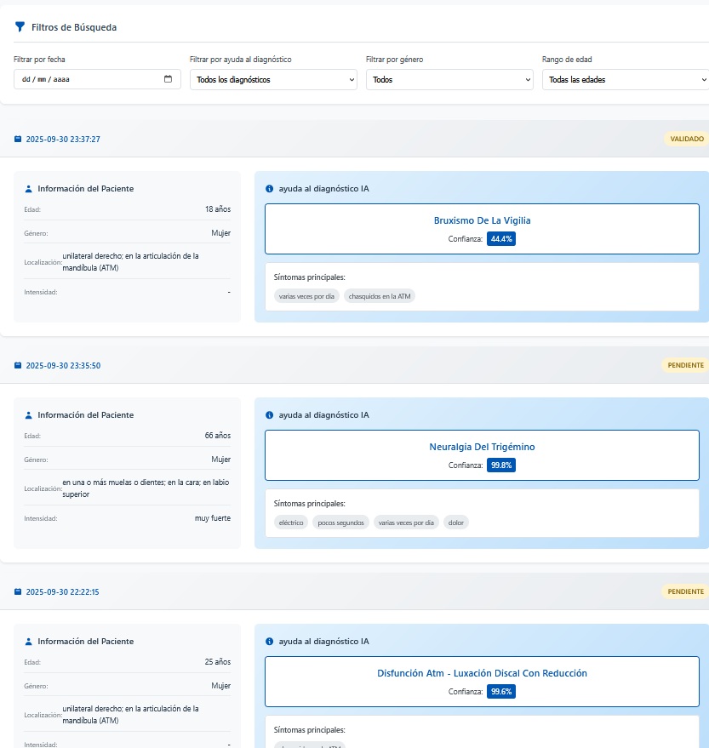Select the Neuralgia Del Trigémino diagnosis title
709x748 pixels.
pos(482,447)
